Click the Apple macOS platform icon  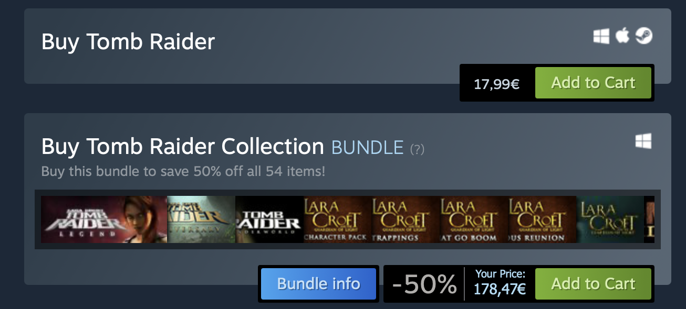point(622,36)
